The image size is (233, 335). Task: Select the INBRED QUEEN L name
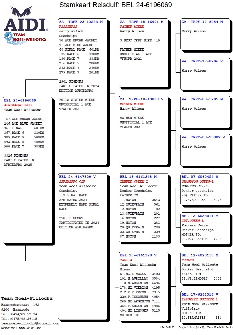pyautogui.click(x=134, y=182)
